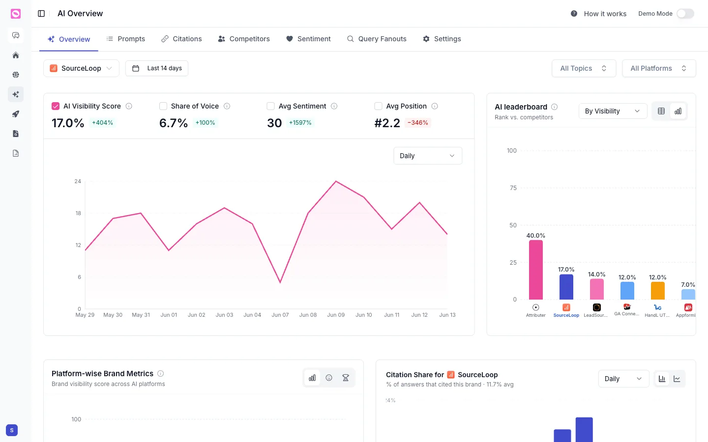Click the +404% change badge
The image size is (708, 442).
click(102, 123)
